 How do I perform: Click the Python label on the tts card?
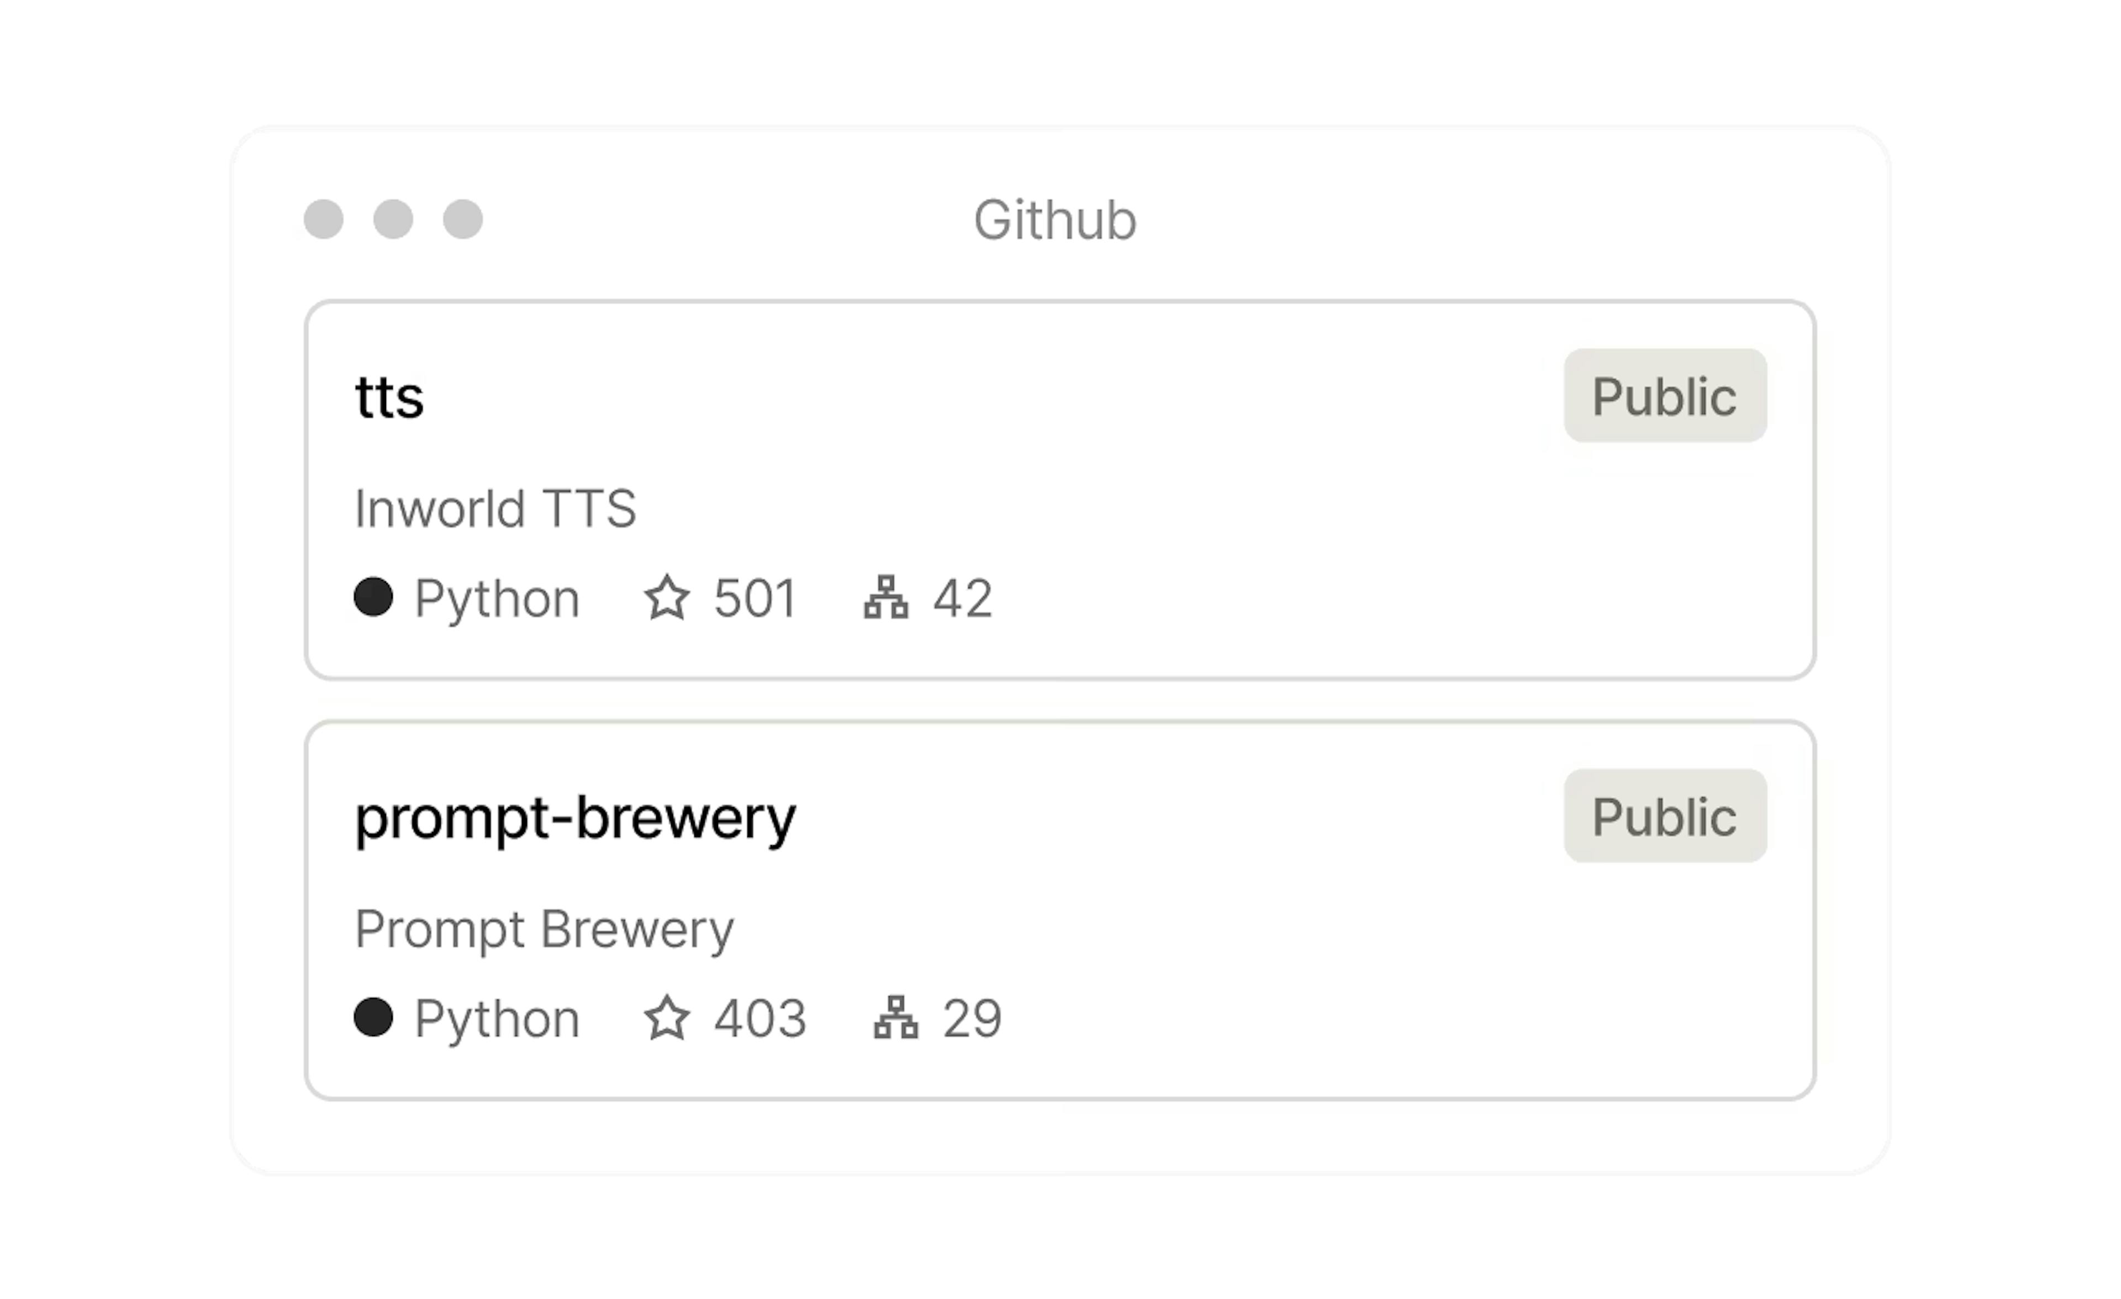click(497, 598)
